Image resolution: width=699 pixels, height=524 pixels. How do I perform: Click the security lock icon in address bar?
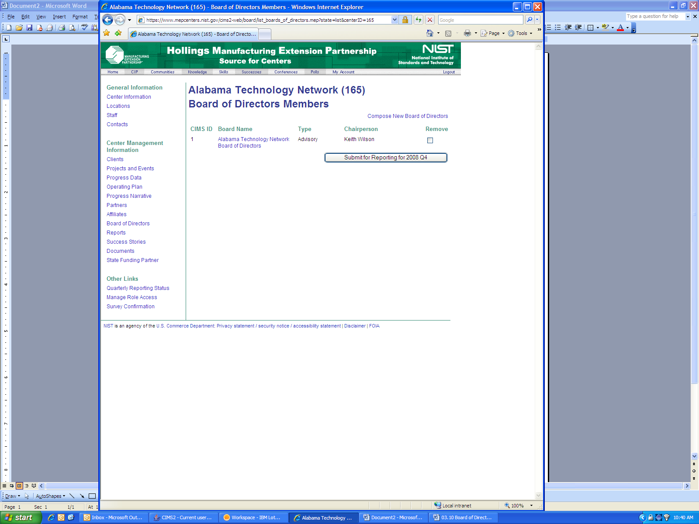(x=405, y=20)
